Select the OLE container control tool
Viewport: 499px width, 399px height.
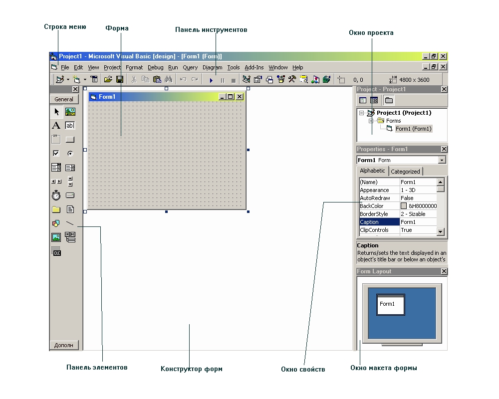pyautogui.click(x=56, y=251)
